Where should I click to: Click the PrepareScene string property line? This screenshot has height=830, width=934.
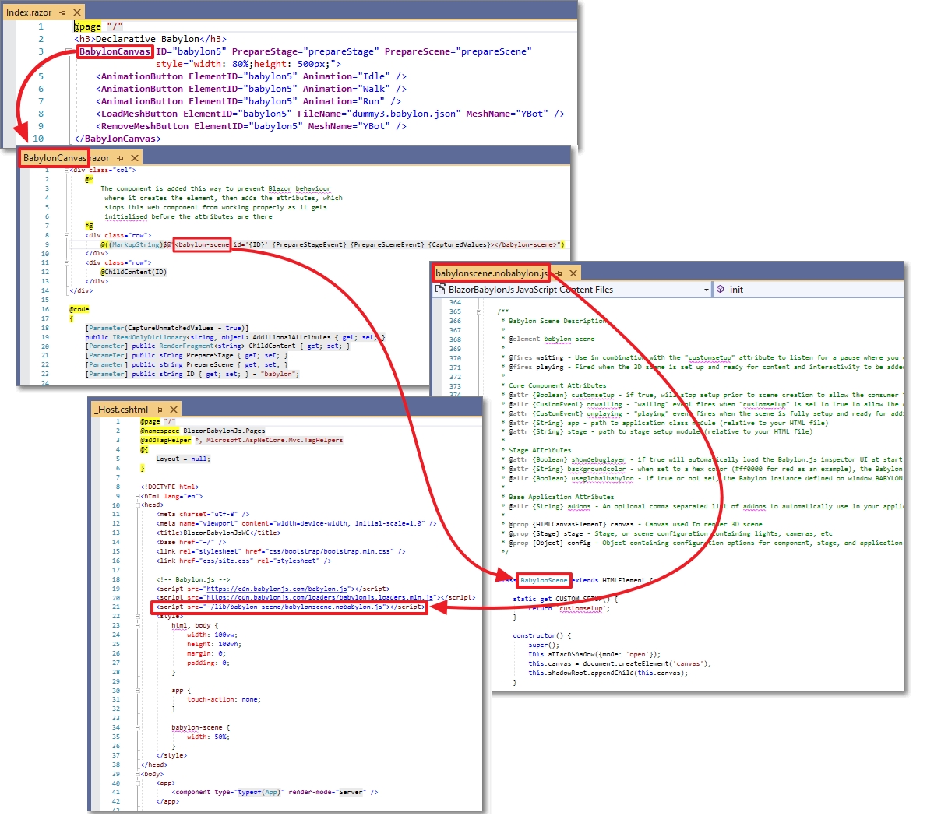click(186, 364)
